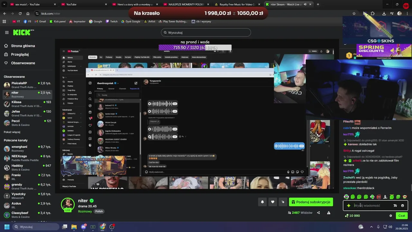The image size is (412, 232).
Task: Click Windows taskbar search box
Action: (36, 227)
